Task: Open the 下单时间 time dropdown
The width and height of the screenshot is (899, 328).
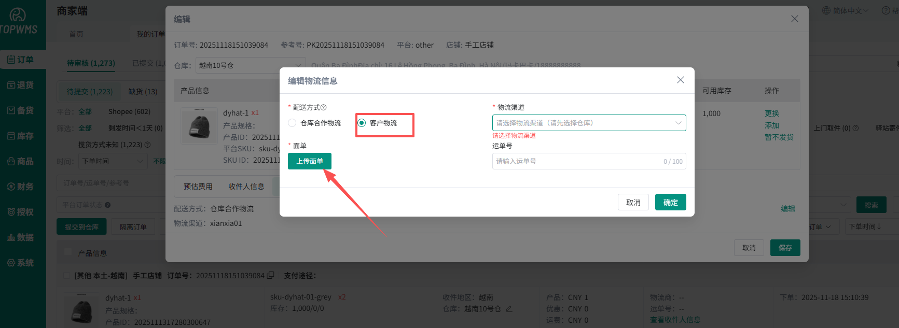Action: [113, 161]
